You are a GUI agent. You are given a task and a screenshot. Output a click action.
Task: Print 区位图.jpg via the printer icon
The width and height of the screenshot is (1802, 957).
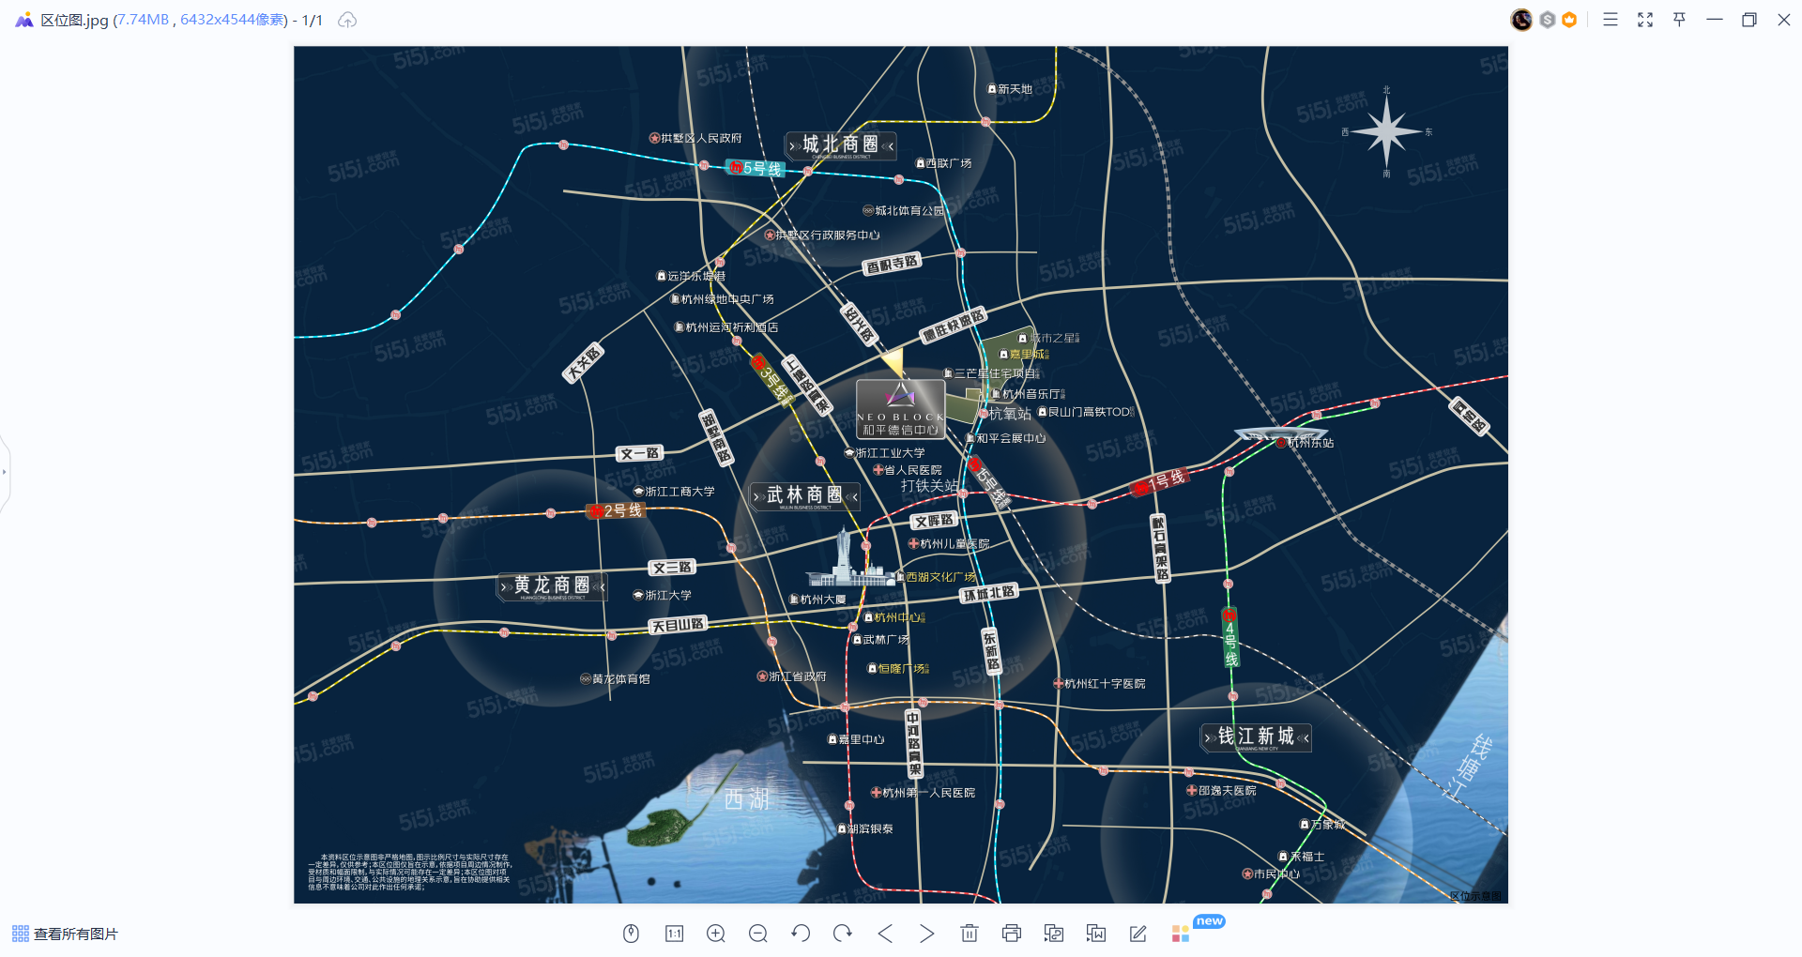pos(1011,934)
